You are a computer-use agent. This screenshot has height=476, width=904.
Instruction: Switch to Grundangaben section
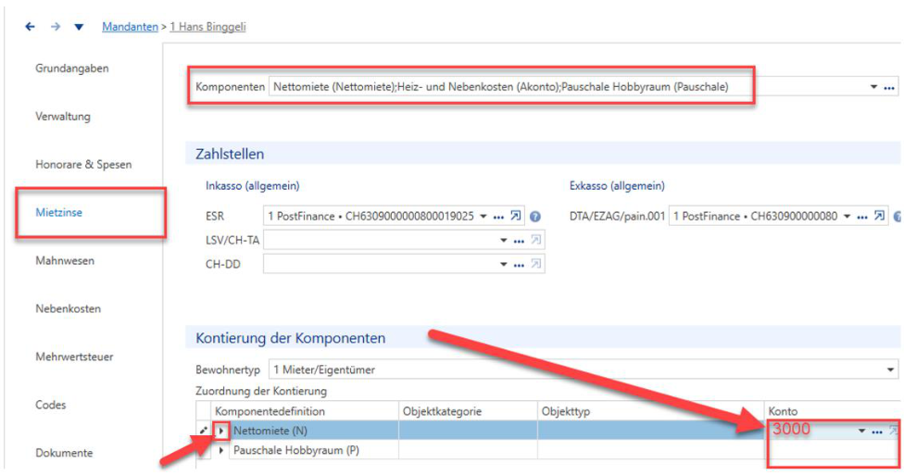point(72,68)
